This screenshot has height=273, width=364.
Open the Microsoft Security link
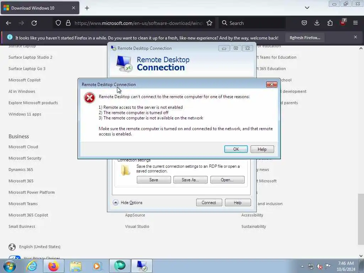[x=25, y=158]
